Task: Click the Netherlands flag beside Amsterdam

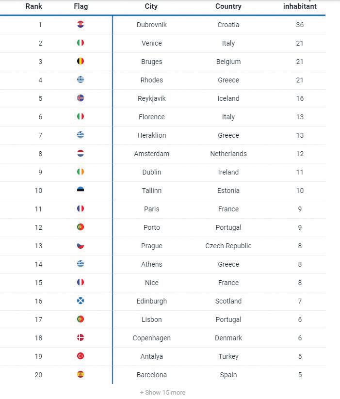Action: (x=81, y=153)
